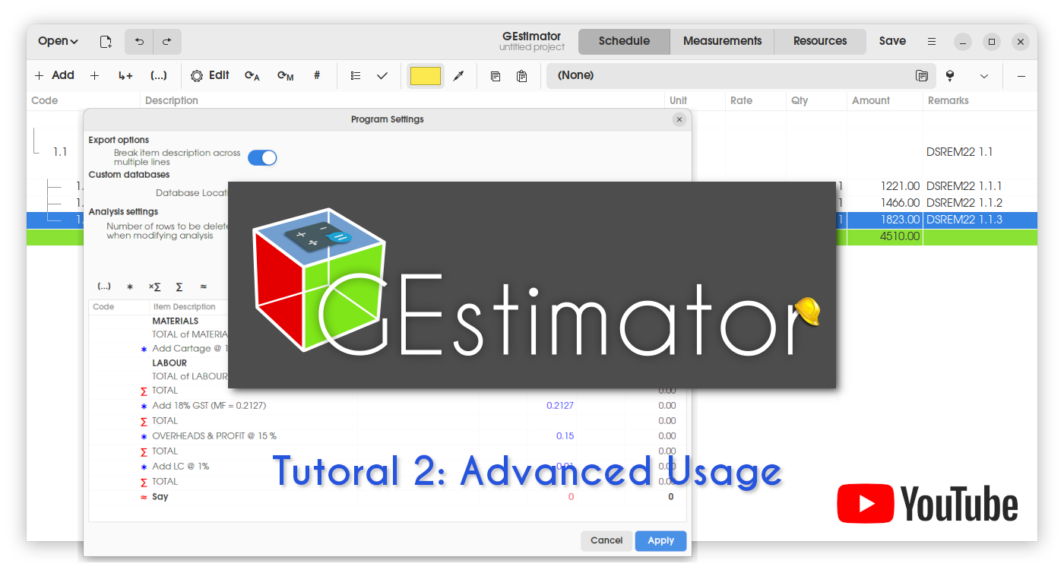Click the total amount 4510.00
Screen dimensions: 1064x570
click(900, 236)
